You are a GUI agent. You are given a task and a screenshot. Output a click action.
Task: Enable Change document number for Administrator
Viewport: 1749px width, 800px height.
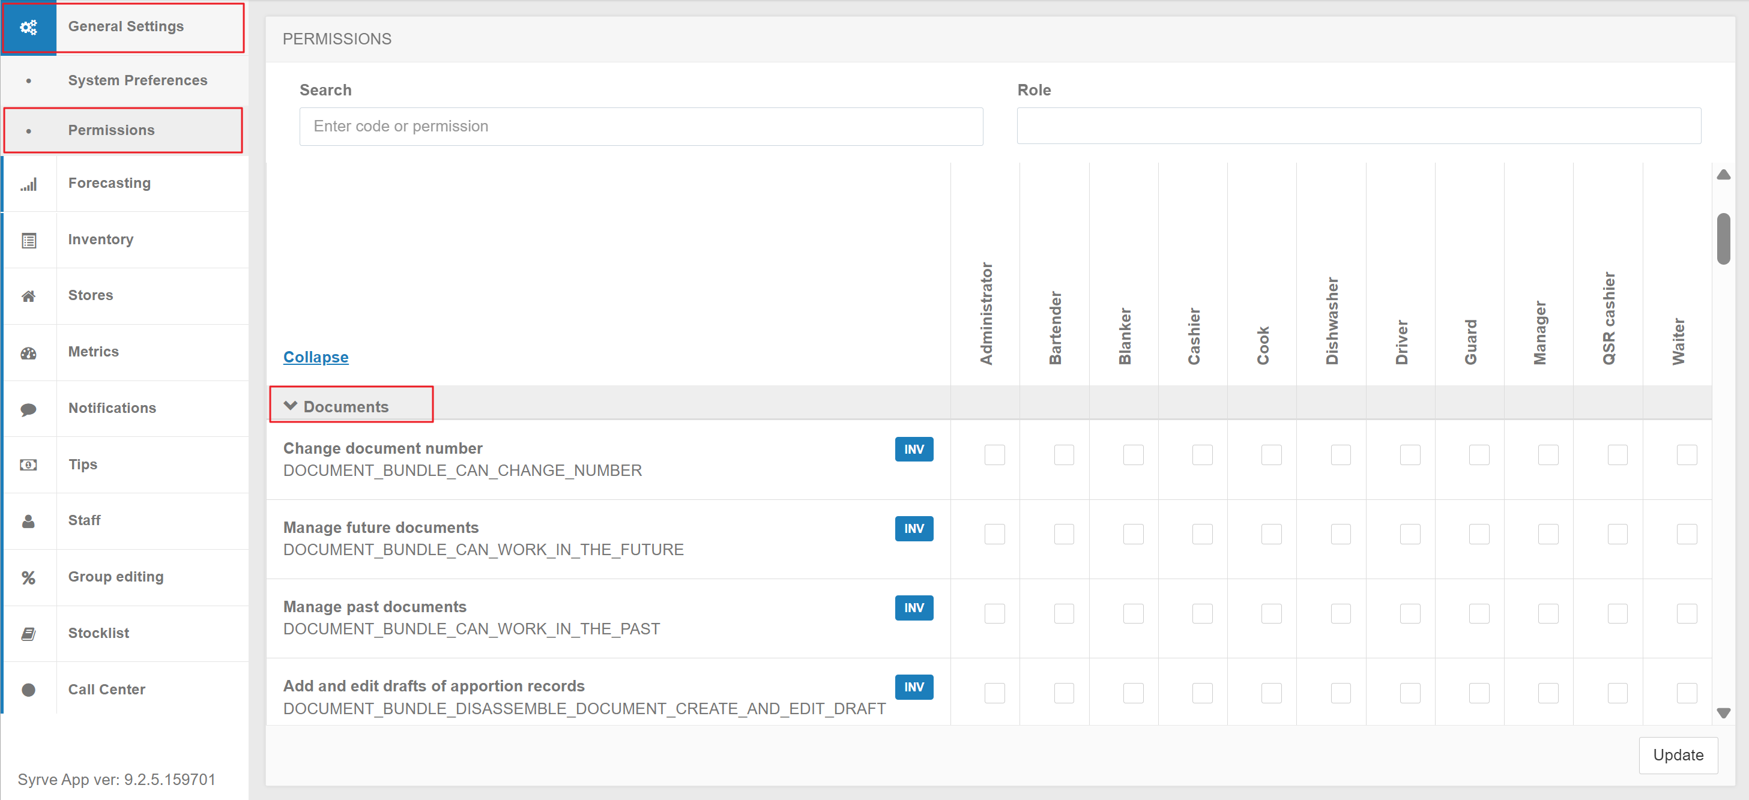994,455
